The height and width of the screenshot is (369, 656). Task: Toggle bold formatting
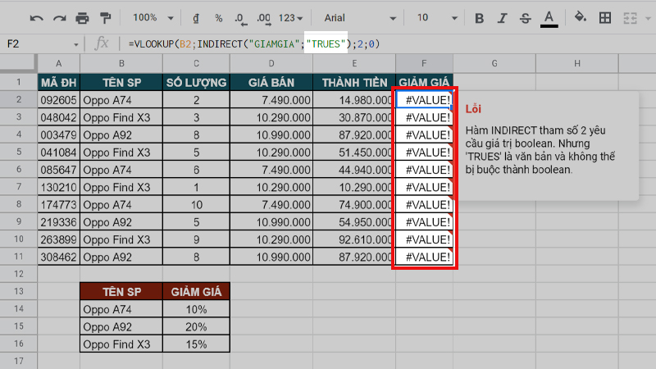(x=480, y=18)
